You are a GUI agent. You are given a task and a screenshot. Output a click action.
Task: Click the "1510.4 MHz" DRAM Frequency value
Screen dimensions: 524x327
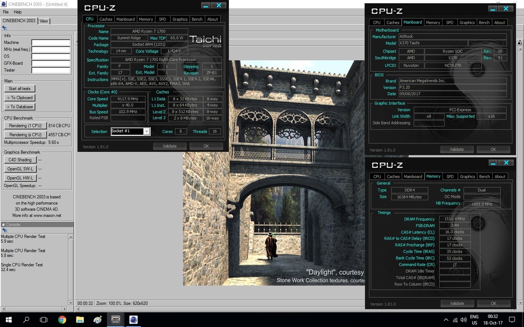(455, 219)
